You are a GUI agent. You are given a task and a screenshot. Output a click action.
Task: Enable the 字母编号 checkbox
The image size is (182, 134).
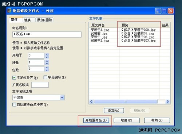(x=45, y=77)
